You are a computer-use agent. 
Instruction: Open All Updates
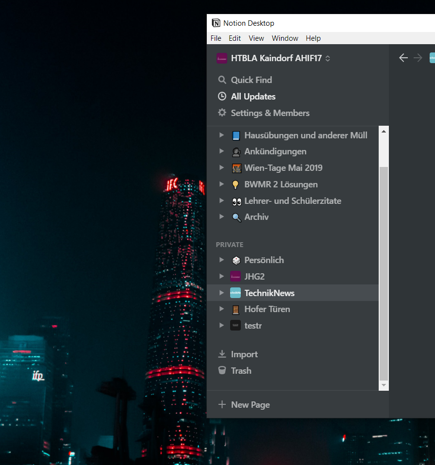tap(253, 97)
